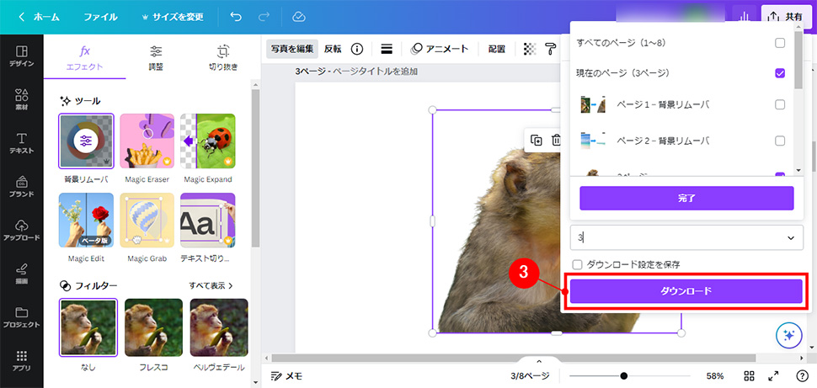Viewport: 817px width, 388px height.
Task: Open the アプリ apps panel
Action: (21, 360)
